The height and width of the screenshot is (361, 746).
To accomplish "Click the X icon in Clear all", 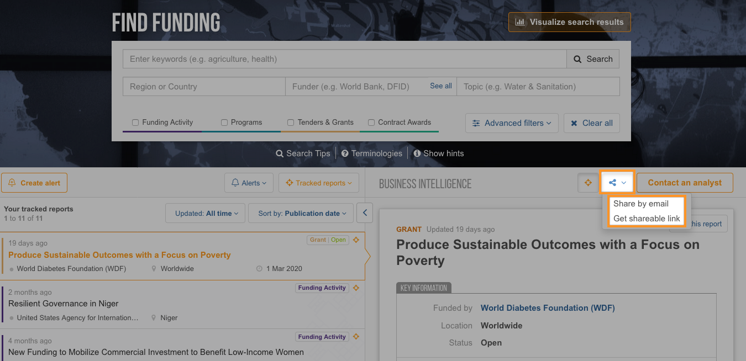I will pyautogui.click(x=574, y=123).
